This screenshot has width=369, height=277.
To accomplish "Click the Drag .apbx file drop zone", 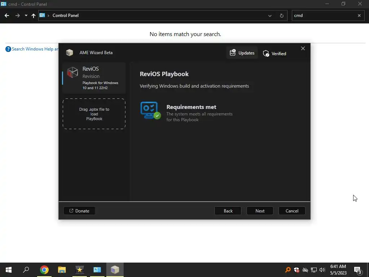I will pyautogui.click(x=94, y=114).
